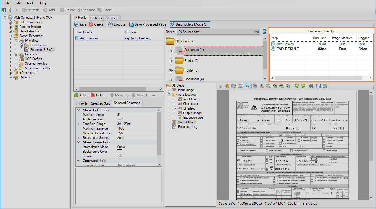Select the arrow pointer tool

point(220,86)
